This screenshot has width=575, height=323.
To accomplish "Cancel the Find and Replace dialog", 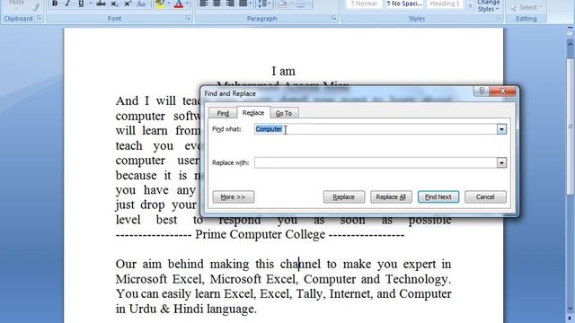I will [x=485, y=197].
